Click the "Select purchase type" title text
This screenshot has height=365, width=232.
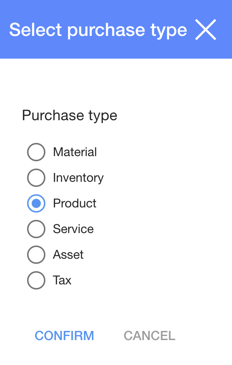click(x=98, y=30)
